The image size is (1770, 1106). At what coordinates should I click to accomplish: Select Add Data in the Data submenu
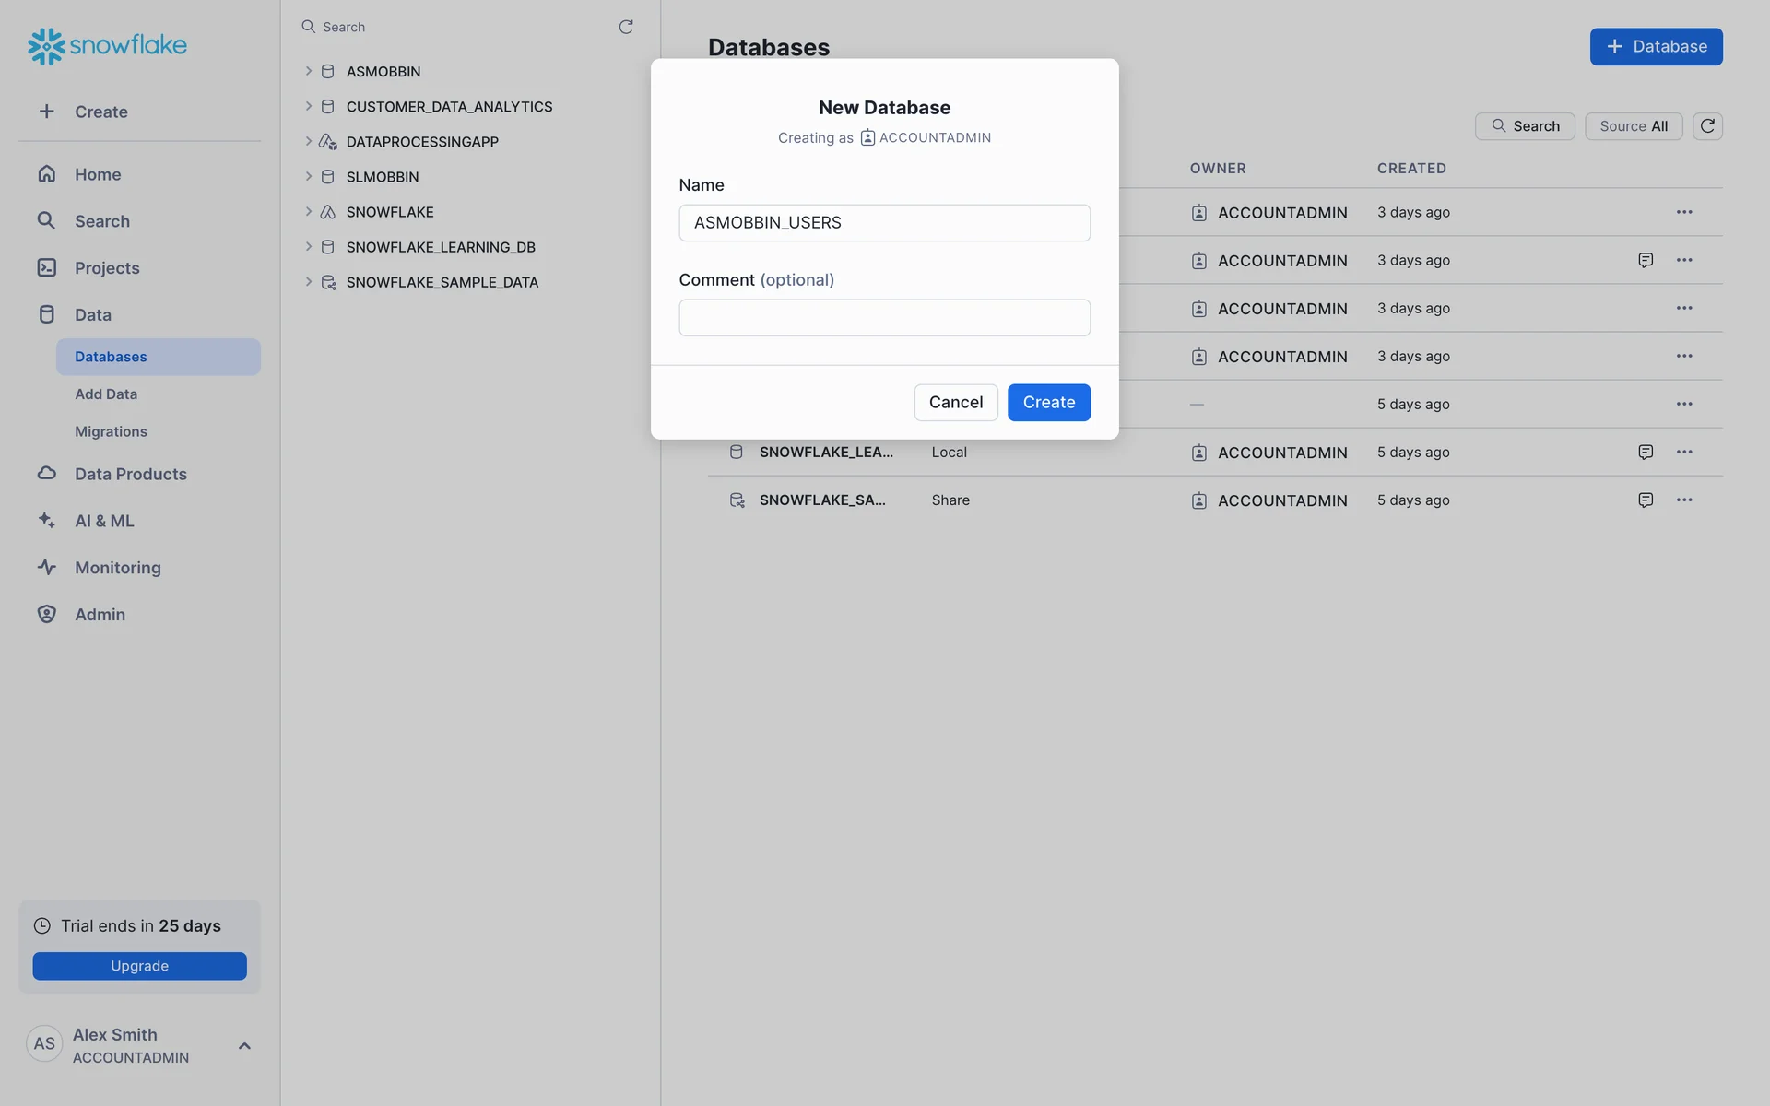[106, 394]
